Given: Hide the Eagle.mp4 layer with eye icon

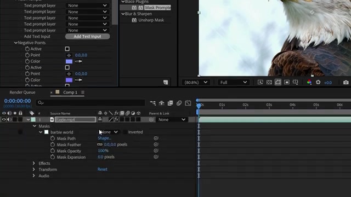Looking at the screenshot, I should click(4, 119).
